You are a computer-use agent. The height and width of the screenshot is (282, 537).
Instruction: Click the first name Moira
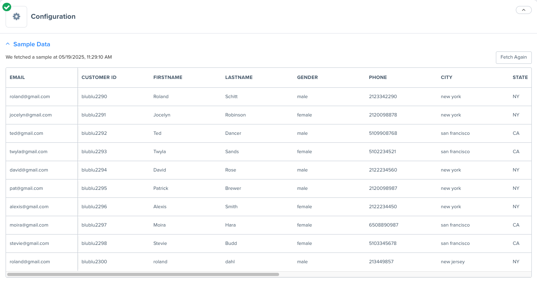pyautogui.click(x=159, y=225)
